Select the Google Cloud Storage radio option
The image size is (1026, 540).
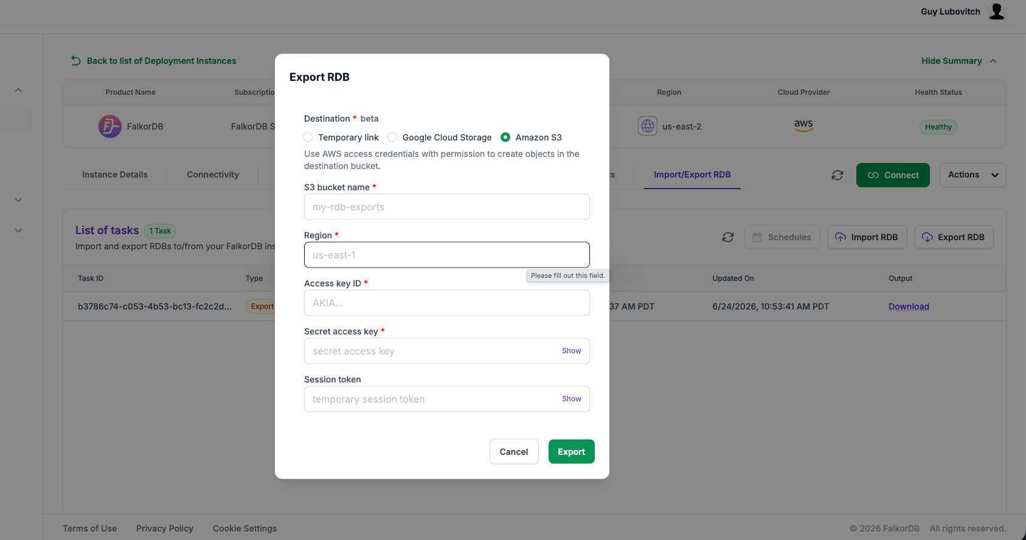[392, 137]
